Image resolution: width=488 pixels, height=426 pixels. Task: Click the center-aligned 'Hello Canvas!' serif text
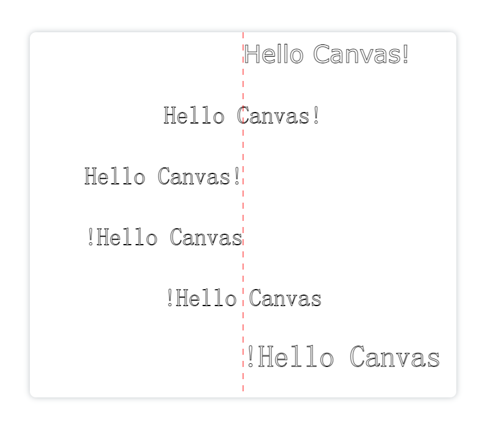pyautogui.click(x=241, y=116)
